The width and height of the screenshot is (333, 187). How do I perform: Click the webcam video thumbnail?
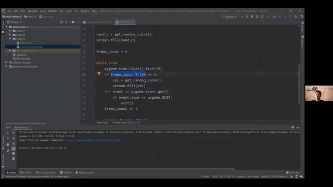[319, 94]
